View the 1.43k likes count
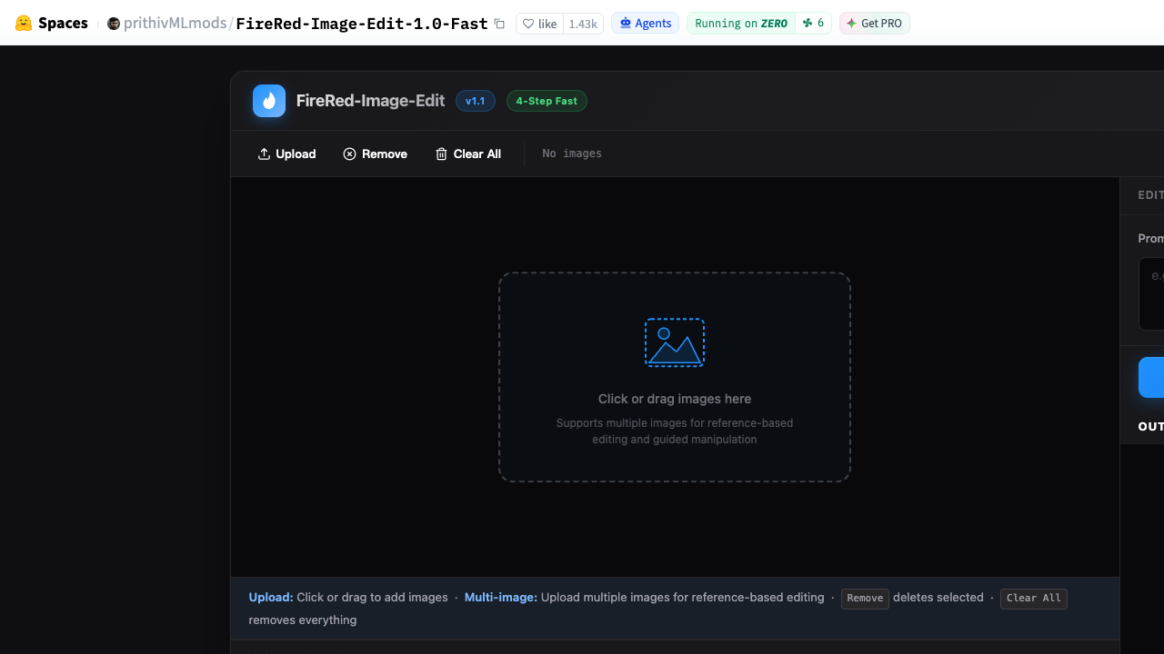Viewport: 1164px width, 654px height. click(583, 24)
